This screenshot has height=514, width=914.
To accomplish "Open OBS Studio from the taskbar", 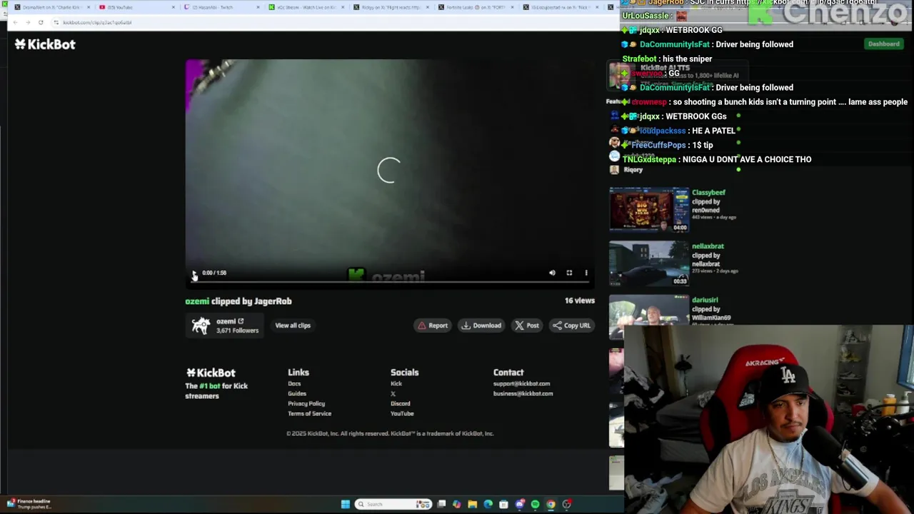I will [567, 504].
